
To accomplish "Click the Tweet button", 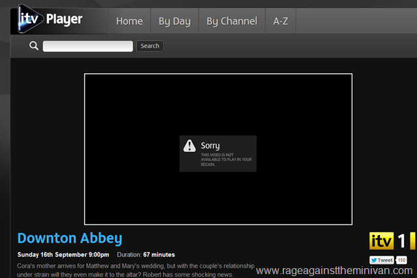I will pyautogui.click(x=382, y=260).
